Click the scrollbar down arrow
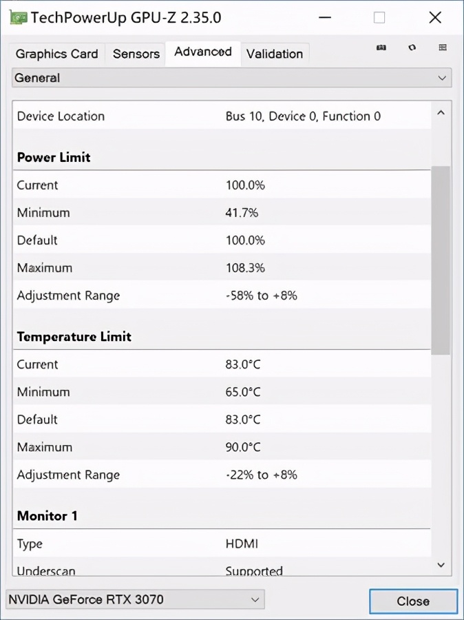The image size is (464, 620). [x=441, y=565]
